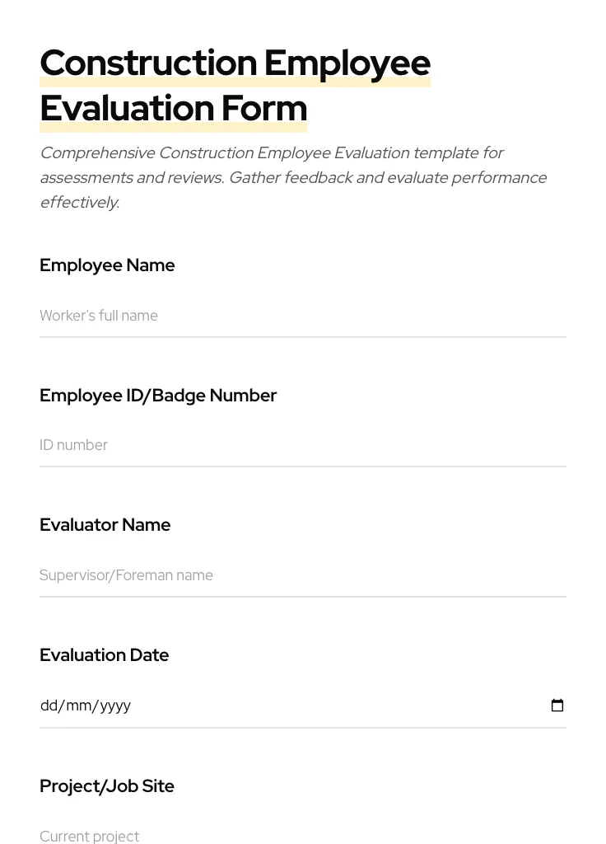Click the underline under Supervisor/Foreman name
This screenshot has width=606, height=844.
tap(302, 597)
